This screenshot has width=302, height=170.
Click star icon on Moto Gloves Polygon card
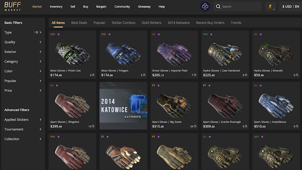pos(109,34)
